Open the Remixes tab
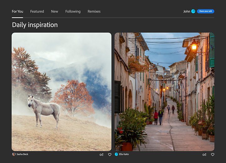Screen dimensions: 226x163 (x=94, y=11)
